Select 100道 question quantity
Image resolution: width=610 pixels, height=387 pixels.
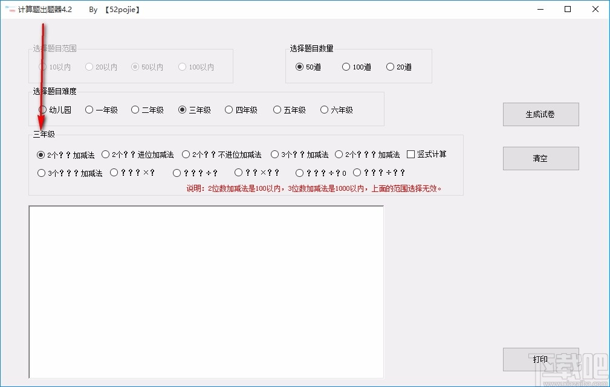click(346, 67)
